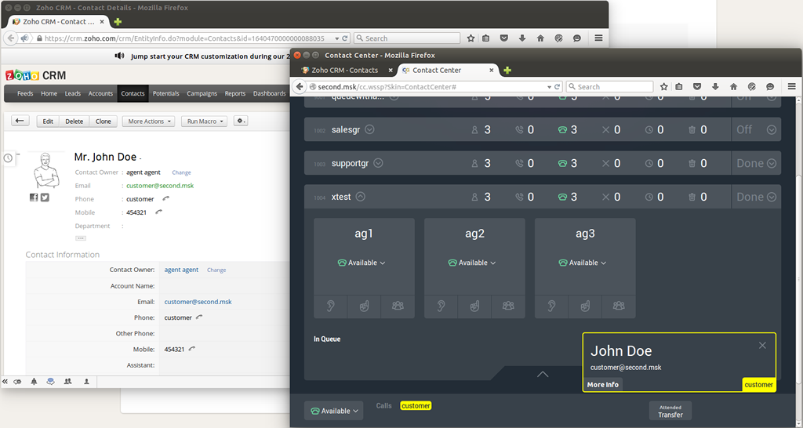Click ag3 listen (ear) icon
The image size is (803, 428).
tap(551, 306)
